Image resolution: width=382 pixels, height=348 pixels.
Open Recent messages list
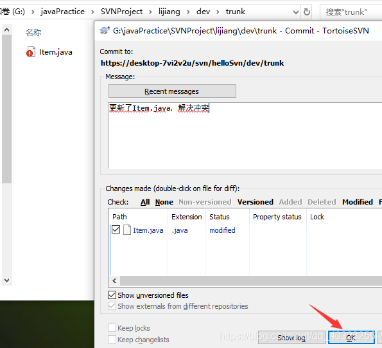(x=172, y=91)
